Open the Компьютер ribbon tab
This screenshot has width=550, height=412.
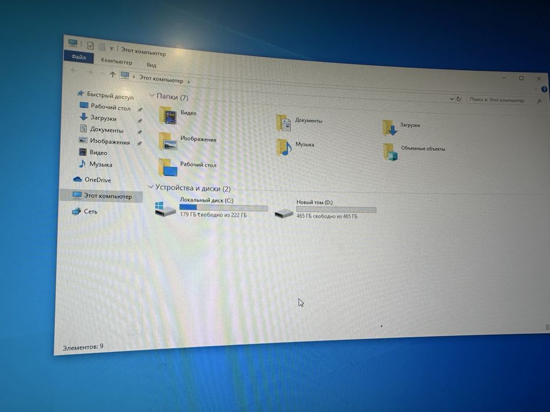point(117,61)
